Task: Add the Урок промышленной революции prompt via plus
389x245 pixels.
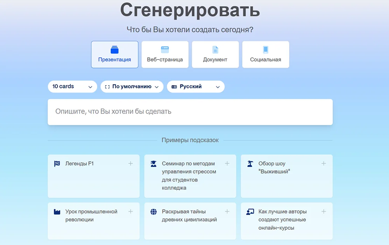Action: click(x=131, y=212)
